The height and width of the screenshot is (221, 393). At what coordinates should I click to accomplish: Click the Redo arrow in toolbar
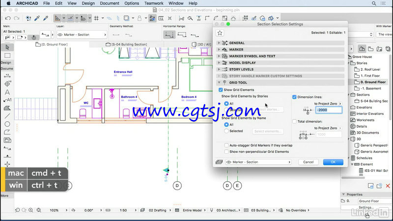[17, 18]
